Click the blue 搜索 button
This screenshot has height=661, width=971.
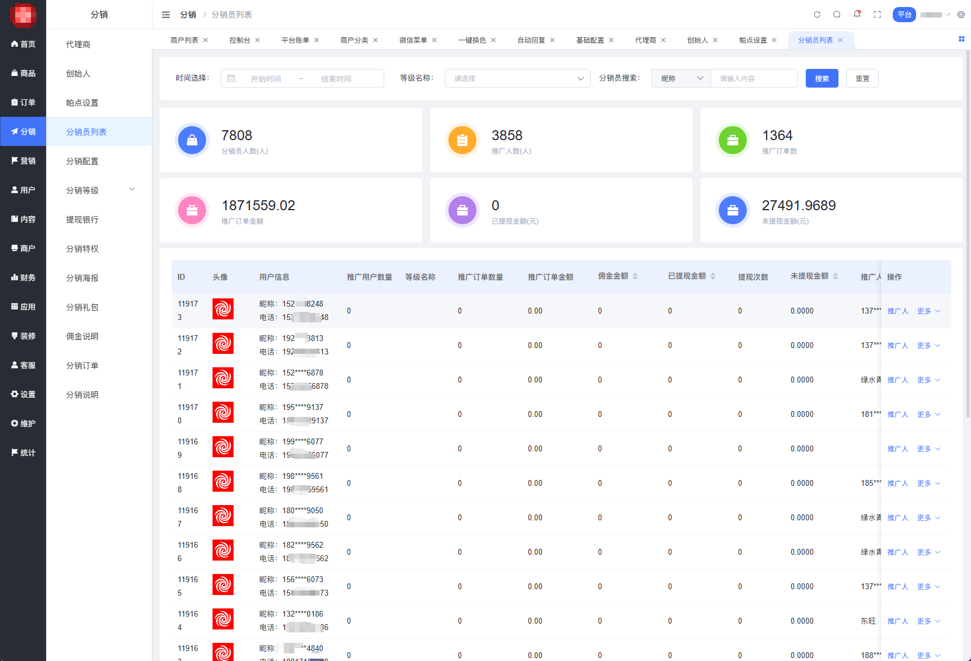(x=822, y=78)
